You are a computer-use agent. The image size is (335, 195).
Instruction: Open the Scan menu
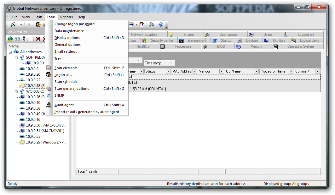tap(38, 17)
